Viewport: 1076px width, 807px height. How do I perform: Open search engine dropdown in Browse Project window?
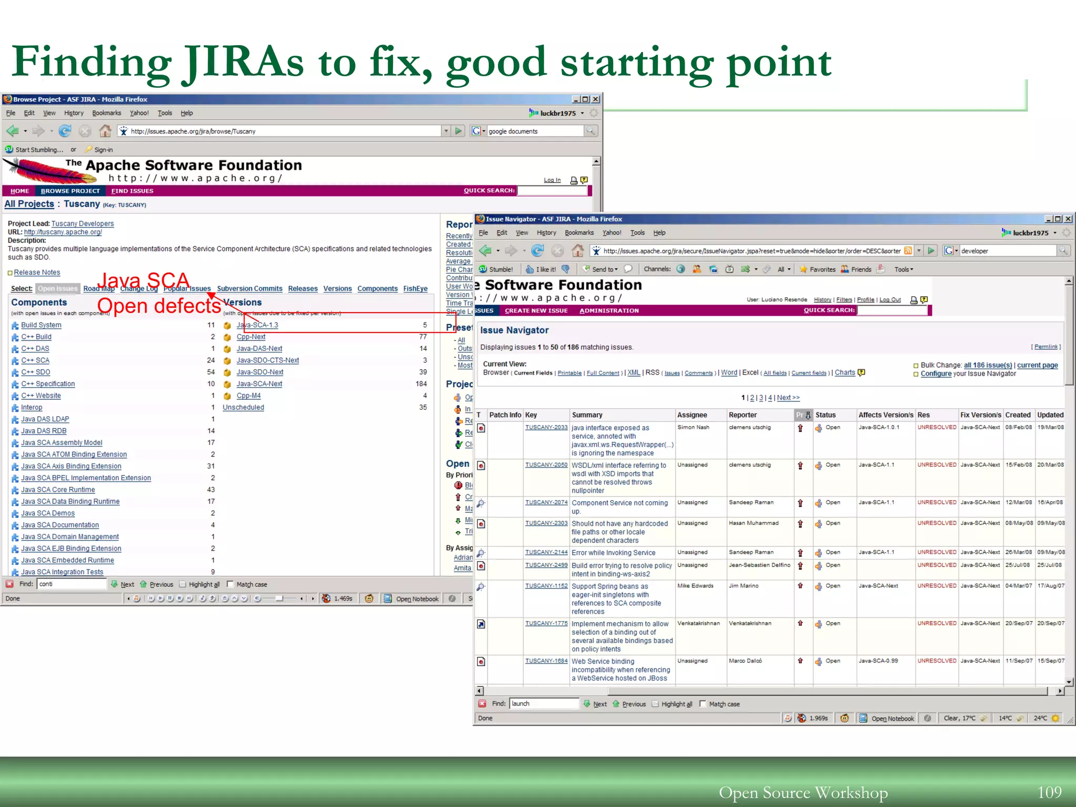(484, 131)
